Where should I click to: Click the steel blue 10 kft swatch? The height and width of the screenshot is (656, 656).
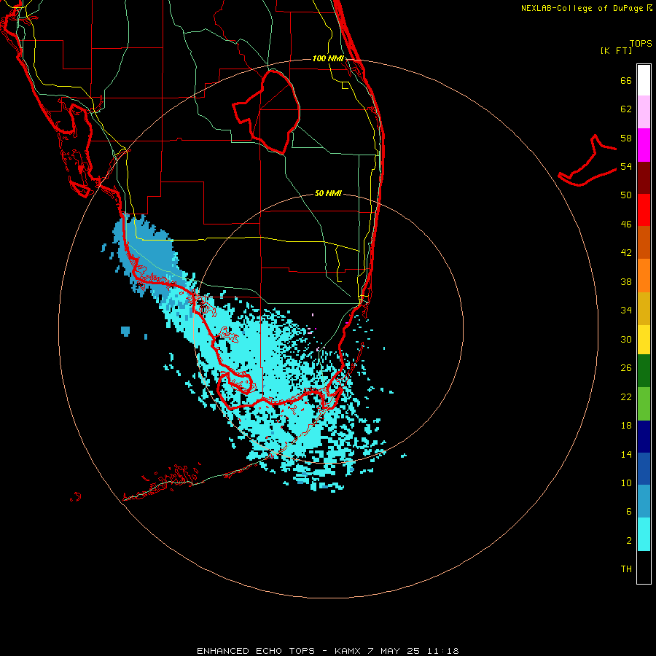coord(644,501)
